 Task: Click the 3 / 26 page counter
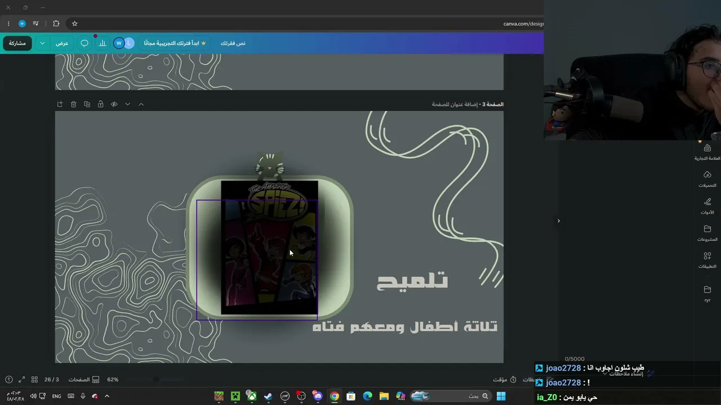click(x=52, y=380)
